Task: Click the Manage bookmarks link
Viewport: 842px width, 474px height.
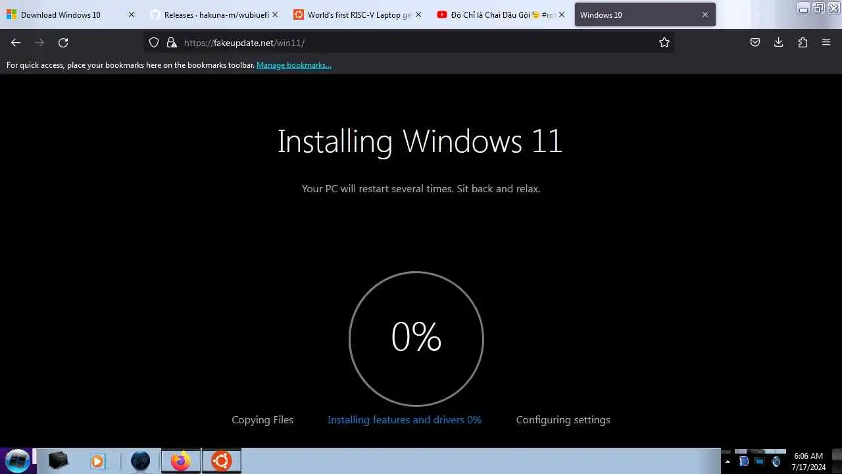Action: click(294, 65)
